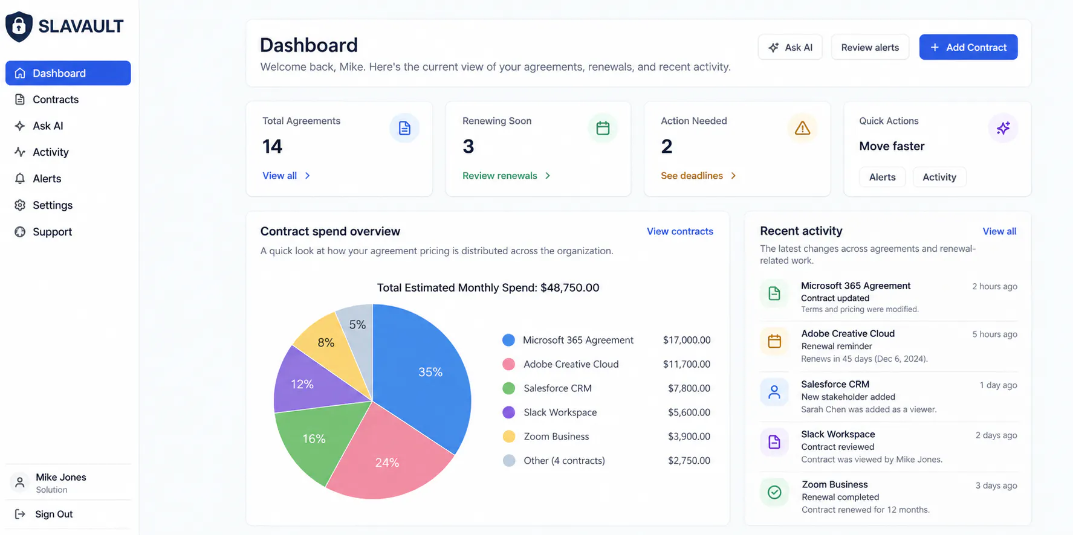Open View all in Recent activity

coord(999,231)
